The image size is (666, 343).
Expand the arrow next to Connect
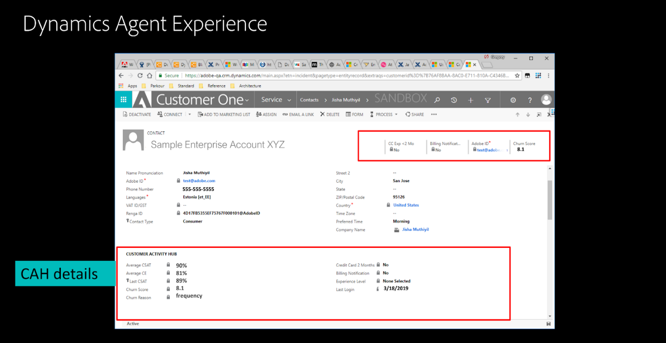click(190, 114)
